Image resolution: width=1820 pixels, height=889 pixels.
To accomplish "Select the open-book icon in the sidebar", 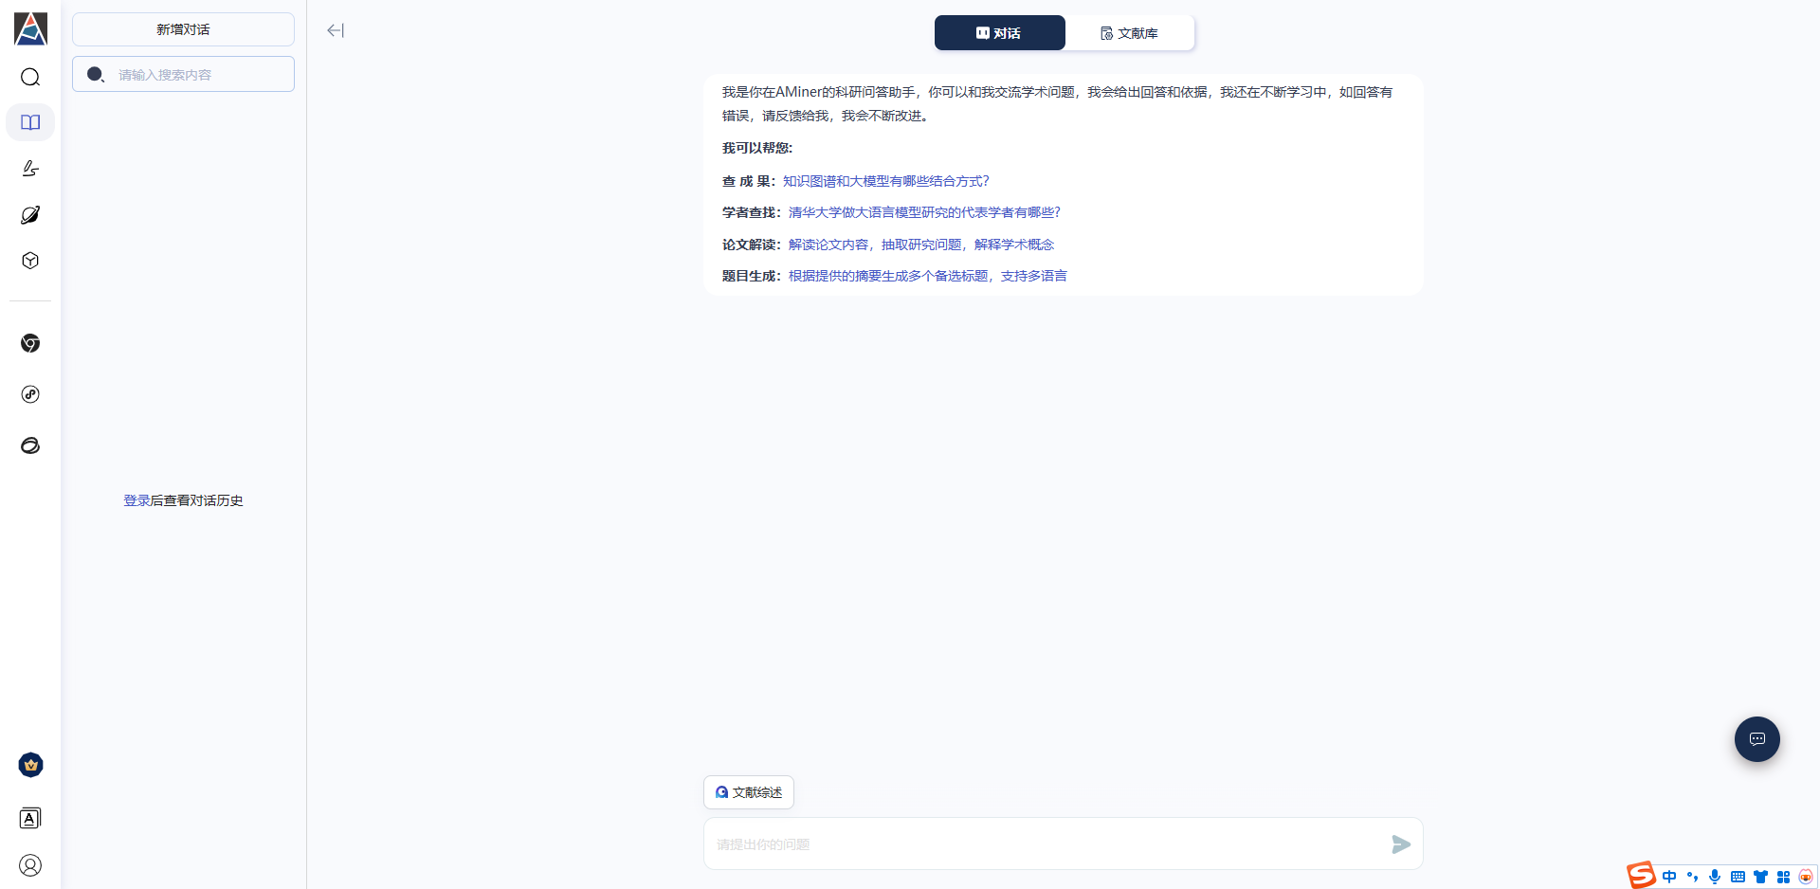I will point(30,122).
